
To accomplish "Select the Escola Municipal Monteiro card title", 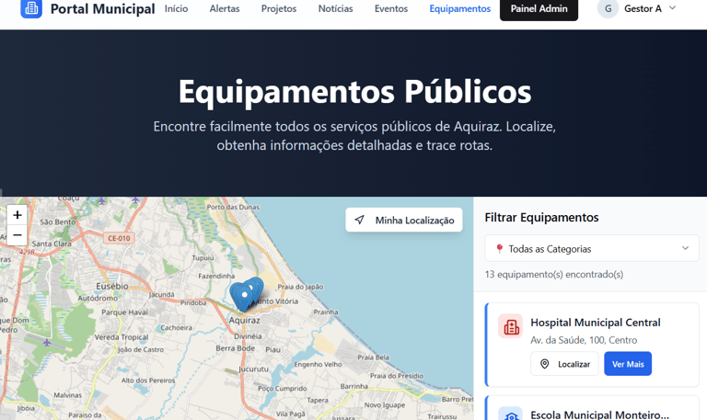I will coord(599,414).
